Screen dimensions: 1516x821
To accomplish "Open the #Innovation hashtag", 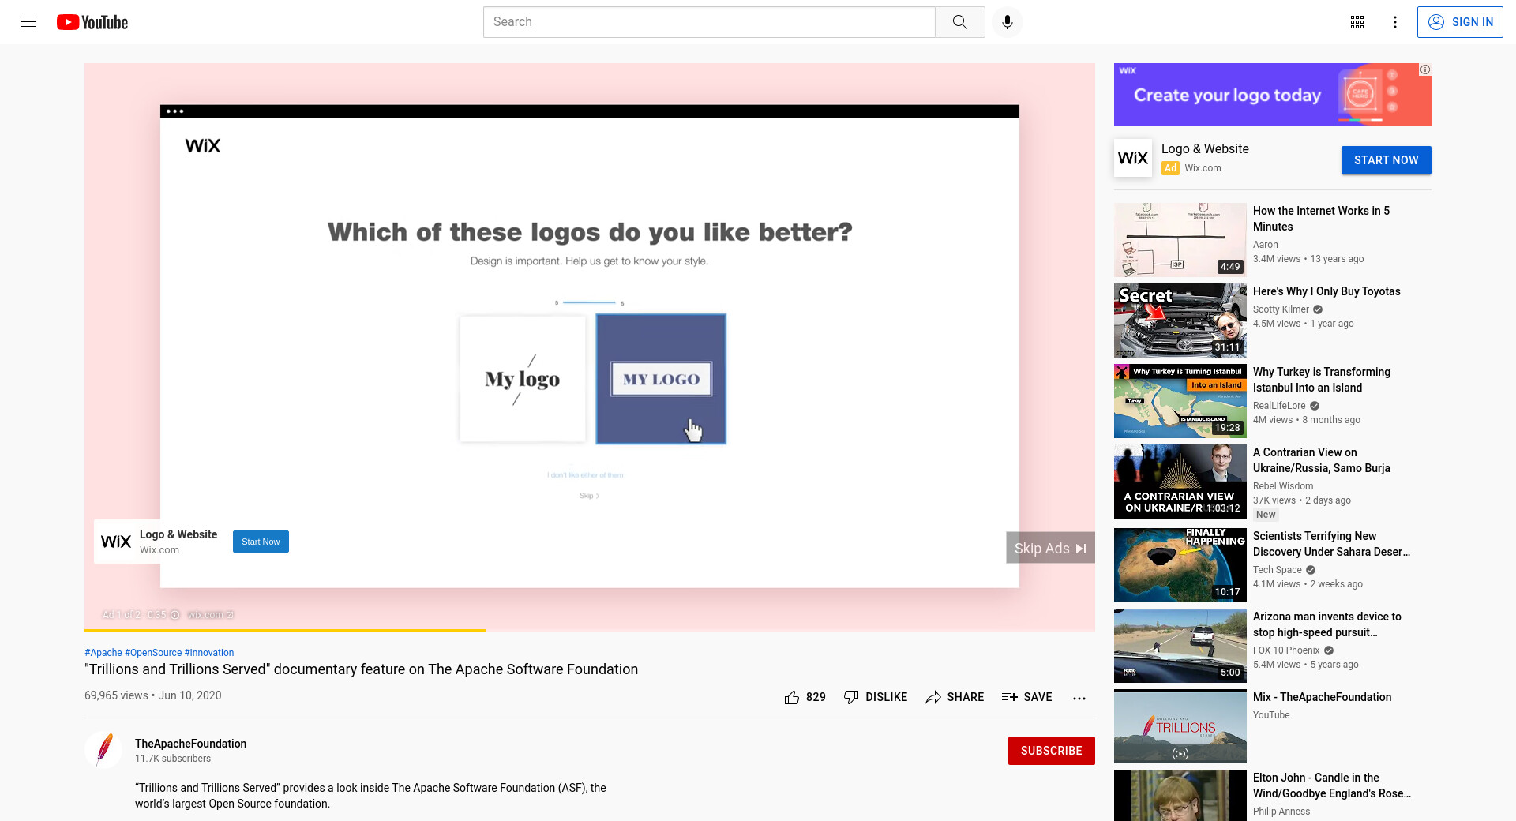I will pos(209,653).
